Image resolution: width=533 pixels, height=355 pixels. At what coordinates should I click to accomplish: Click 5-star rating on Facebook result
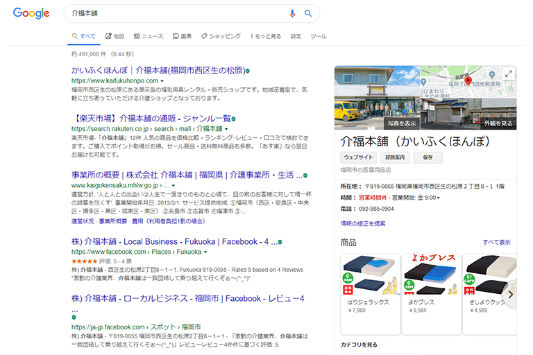coord(84,261)
